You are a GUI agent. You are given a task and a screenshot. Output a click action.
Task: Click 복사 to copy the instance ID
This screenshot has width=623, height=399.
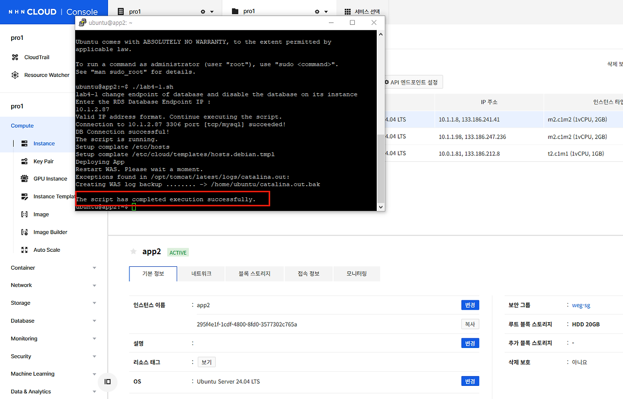click(470, 324)
